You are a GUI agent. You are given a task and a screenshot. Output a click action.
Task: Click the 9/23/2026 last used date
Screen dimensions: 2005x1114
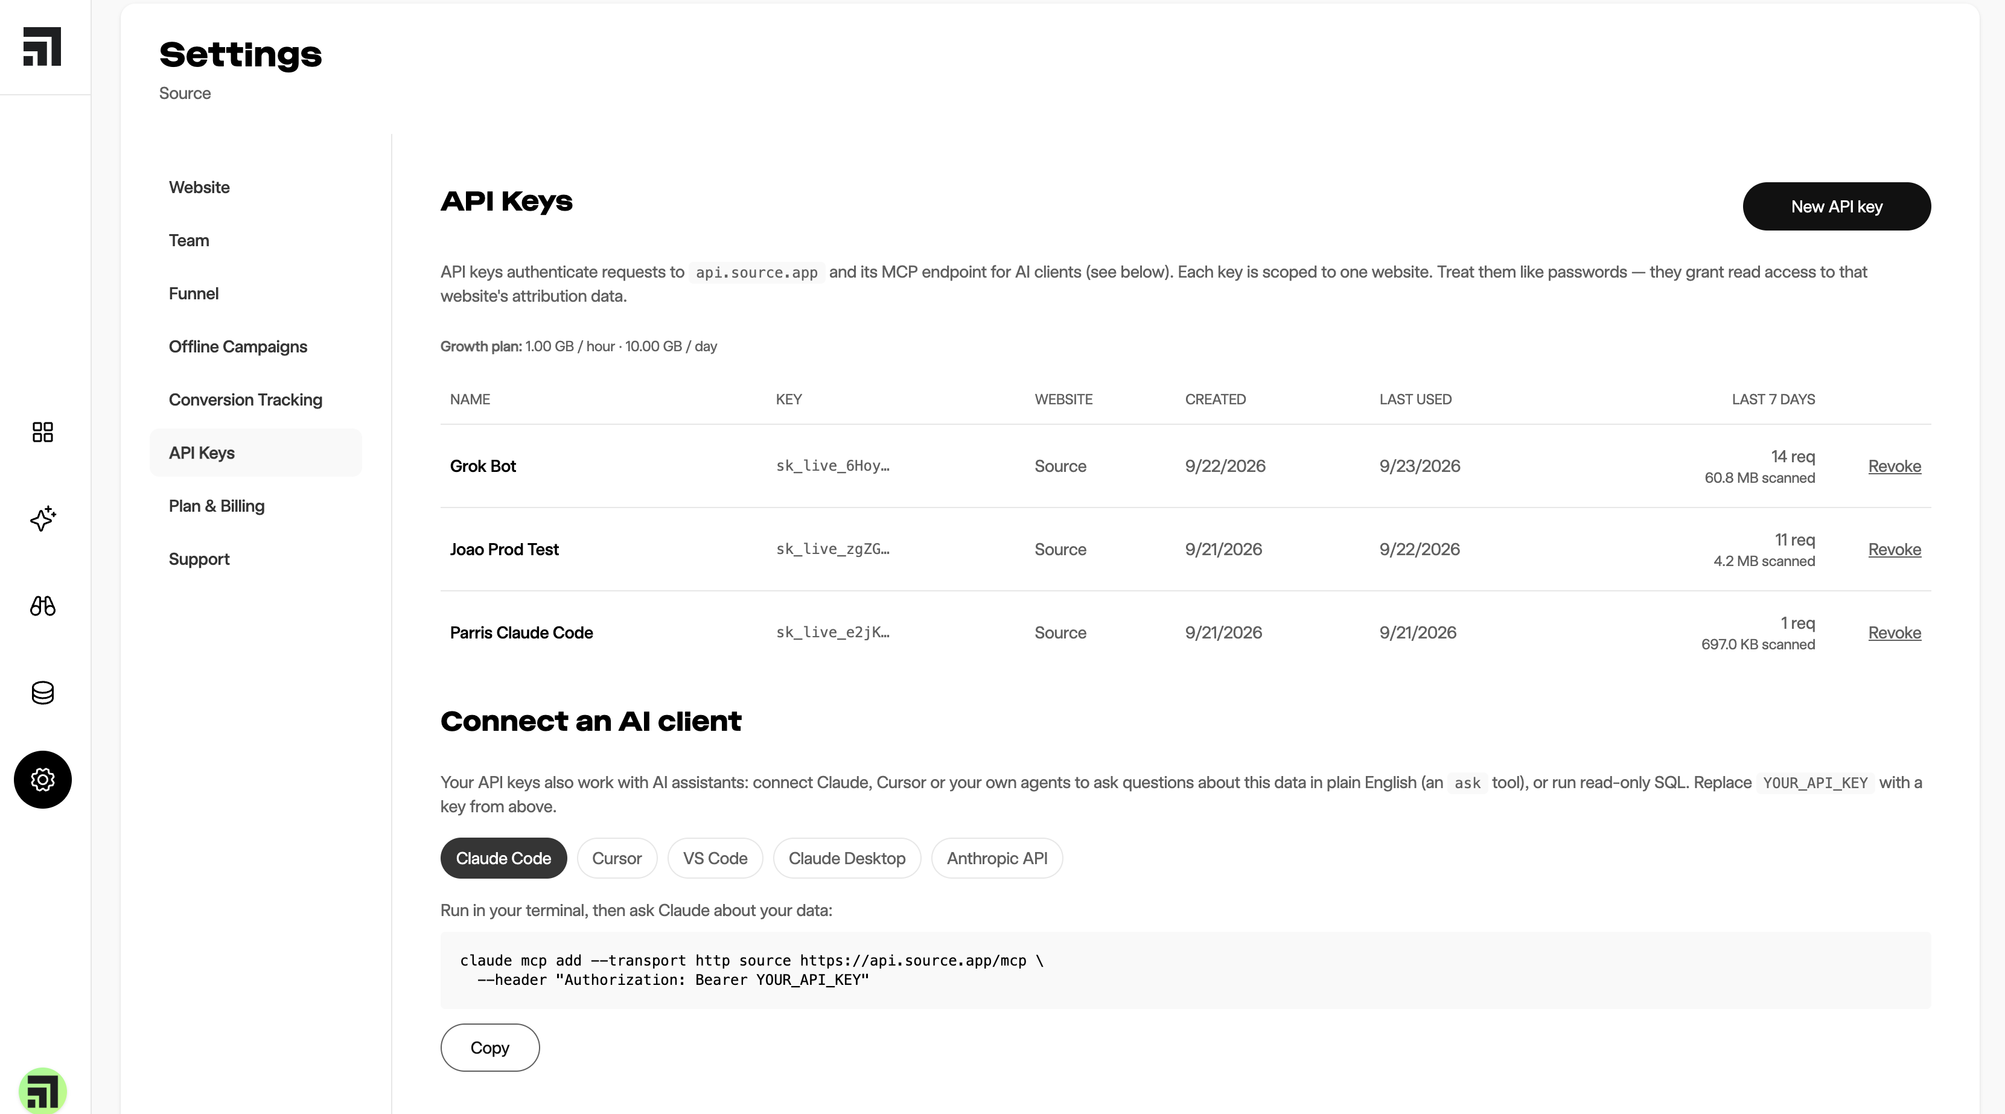(x=1420, y=466)
